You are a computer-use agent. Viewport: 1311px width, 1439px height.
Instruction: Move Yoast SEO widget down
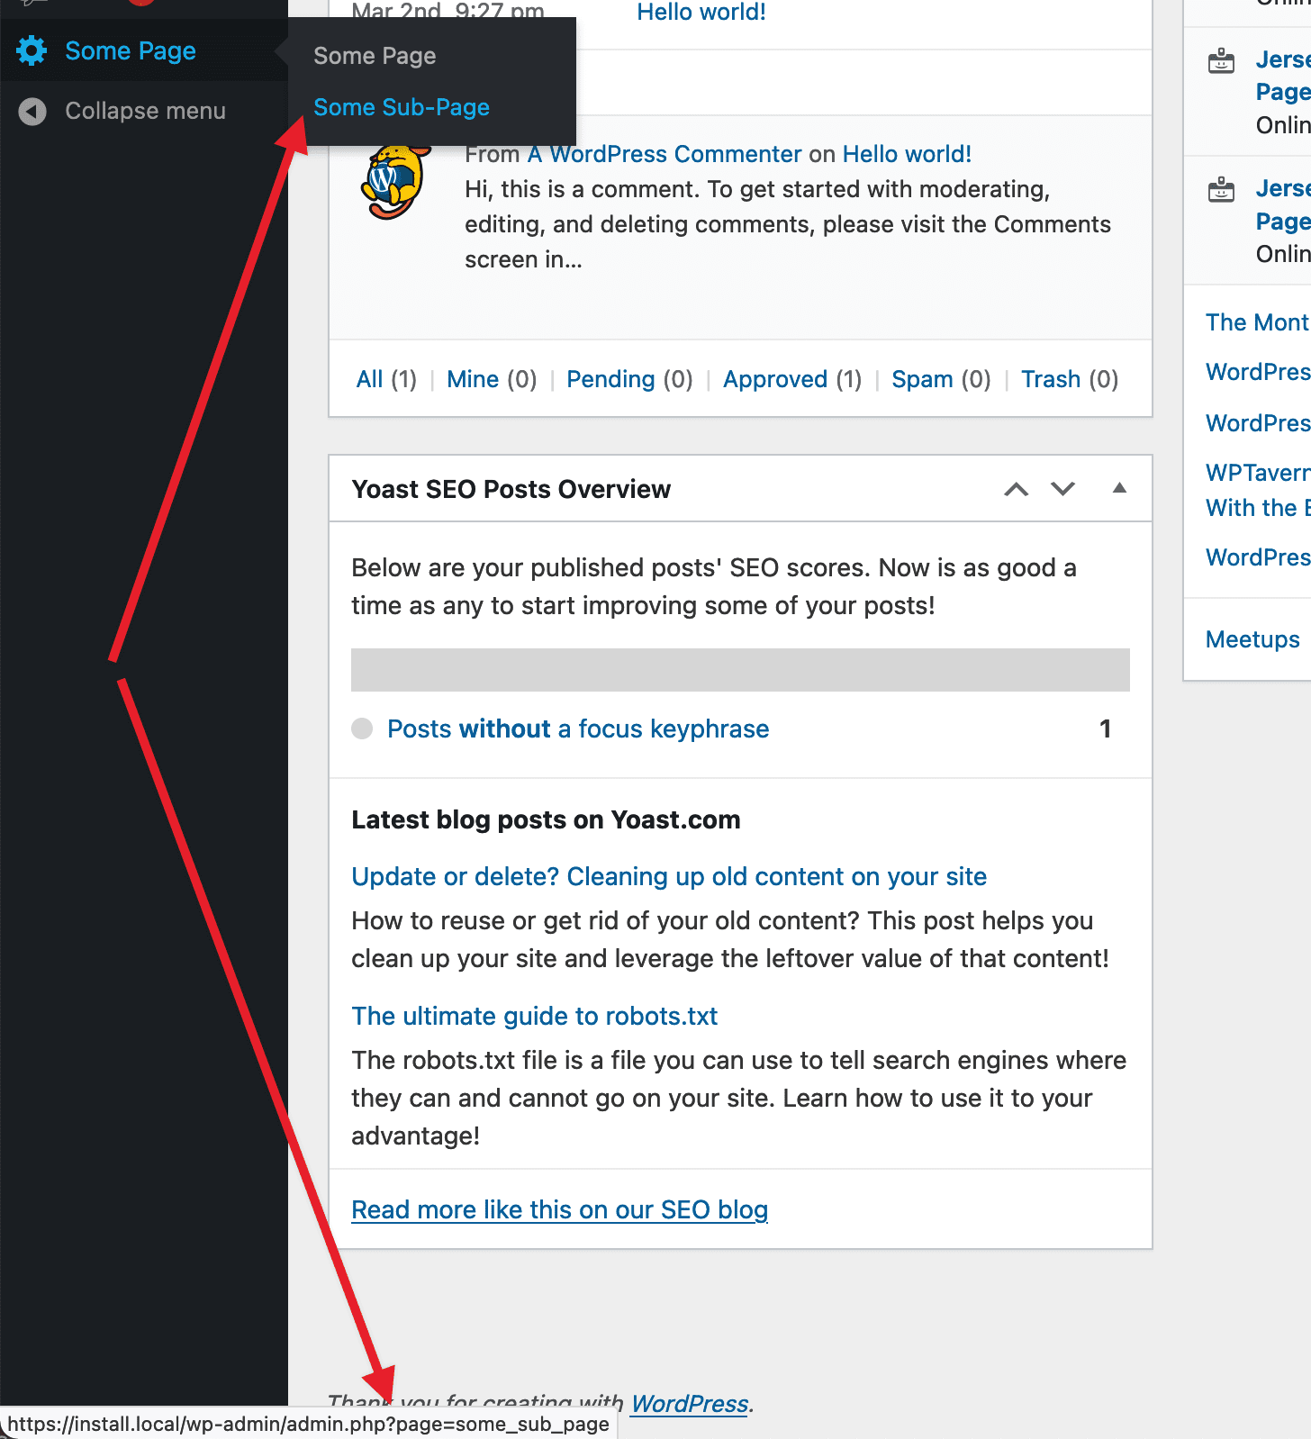coord(1063,489)
